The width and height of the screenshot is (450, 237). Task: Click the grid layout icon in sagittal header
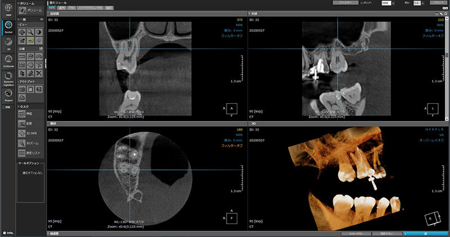pyautogui.click(x=437, y=13)
